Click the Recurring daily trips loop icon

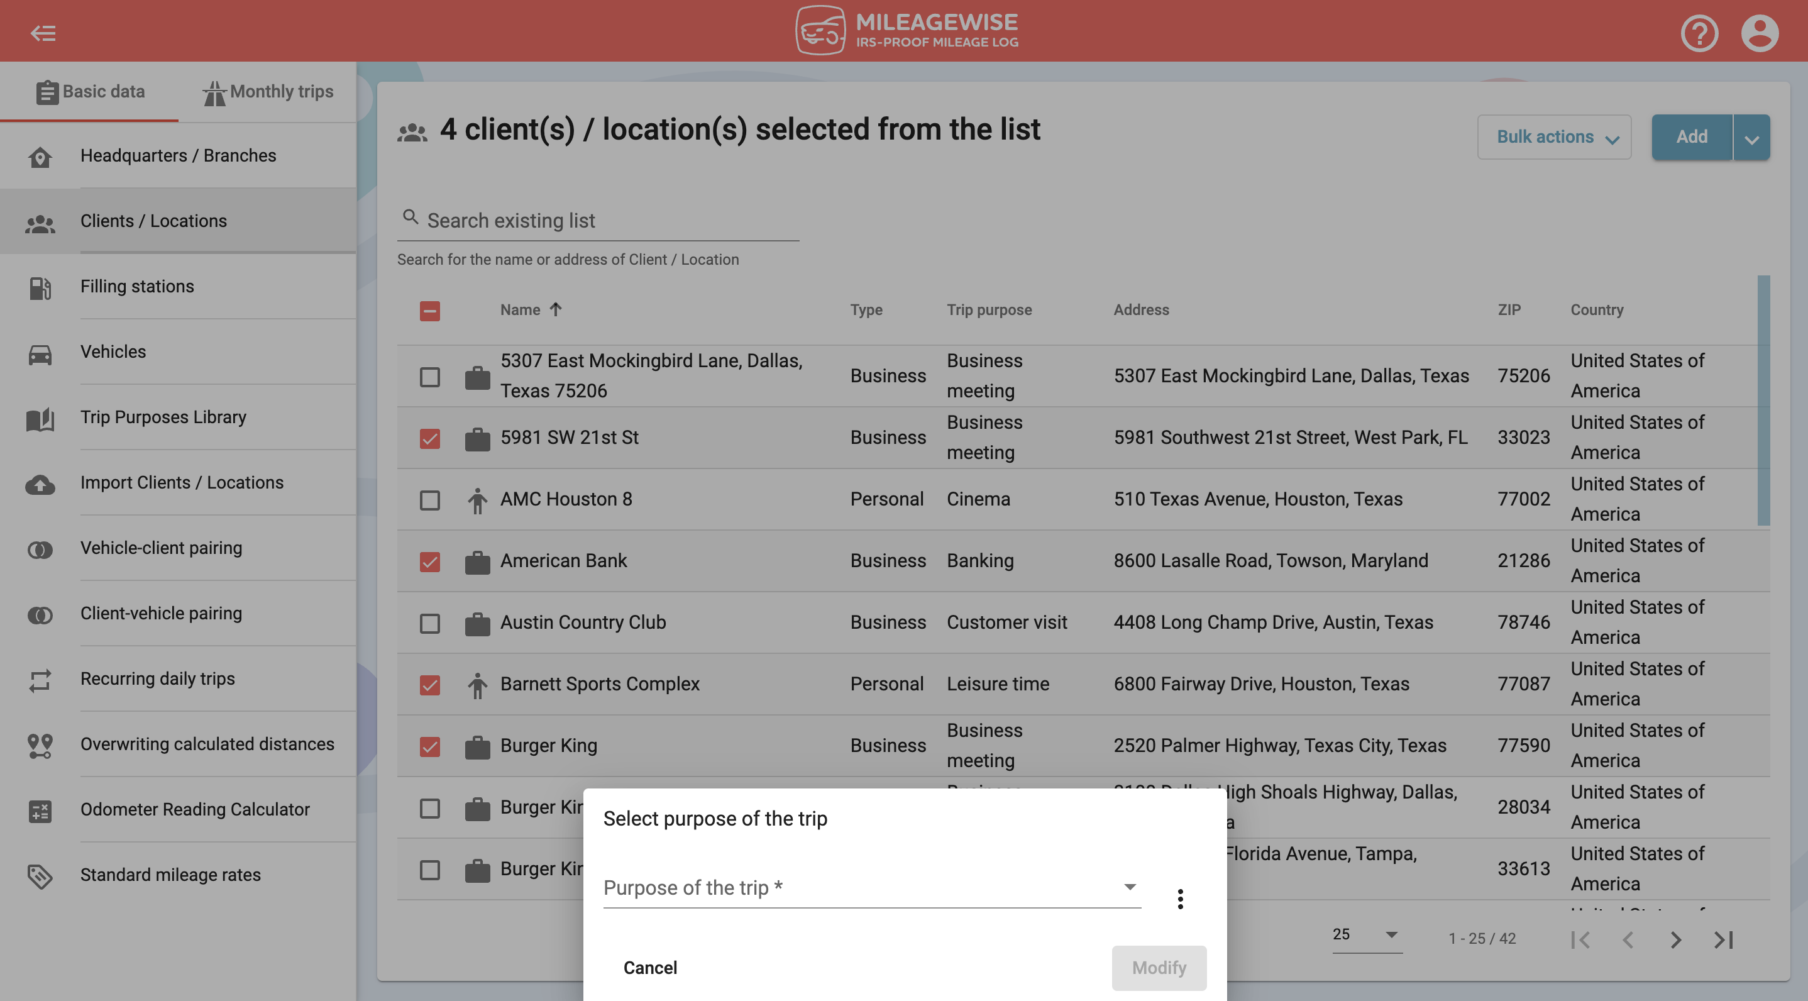pos(40,680)
